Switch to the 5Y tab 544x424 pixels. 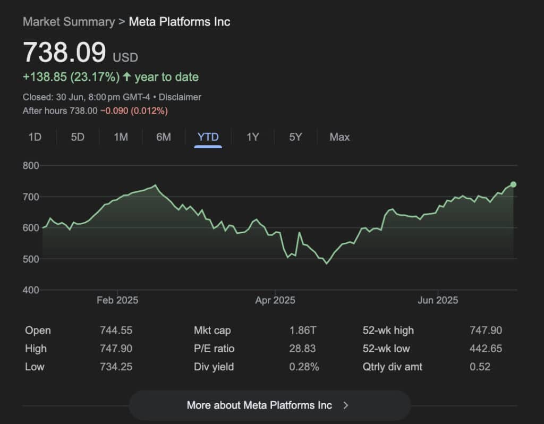tap(295, 137)
